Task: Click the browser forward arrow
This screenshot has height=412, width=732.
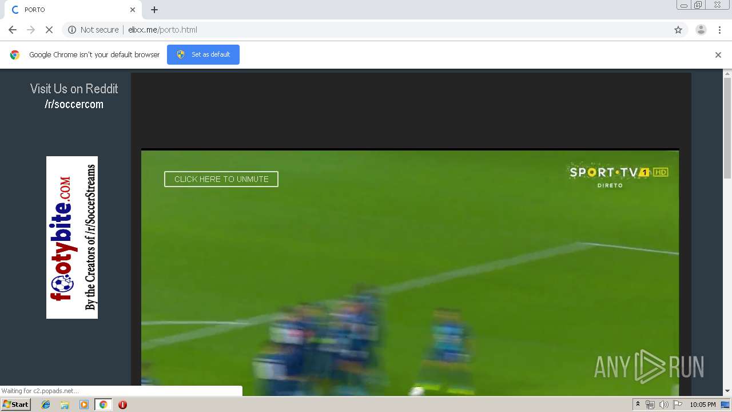Action: 31,30
